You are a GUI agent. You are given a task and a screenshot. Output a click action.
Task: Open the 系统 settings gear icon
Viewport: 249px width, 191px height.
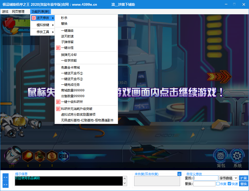tap(237, 156)
